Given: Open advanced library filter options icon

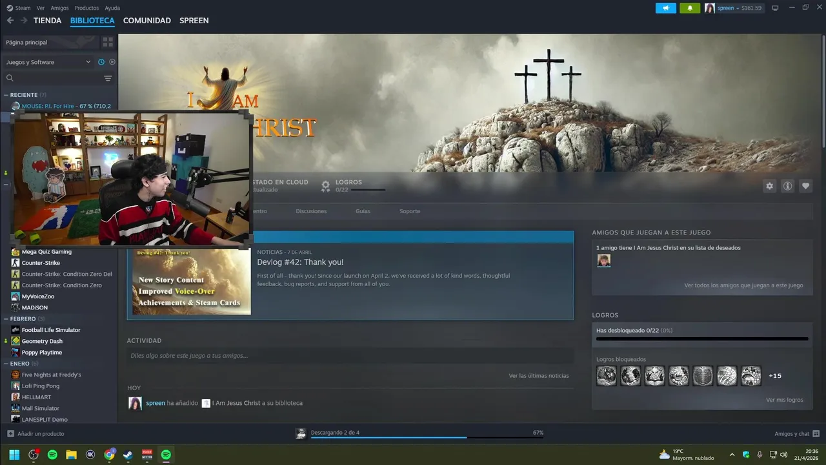Looking at the screenshot, I should (x=108, y=78).
